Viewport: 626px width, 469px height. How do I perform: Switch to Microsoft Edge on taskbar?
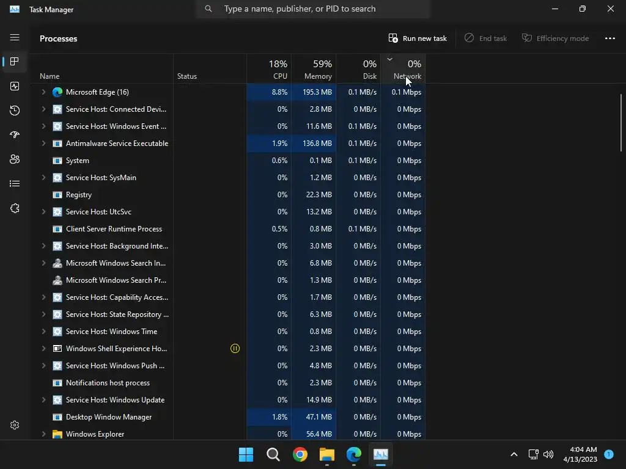point(354,454)
